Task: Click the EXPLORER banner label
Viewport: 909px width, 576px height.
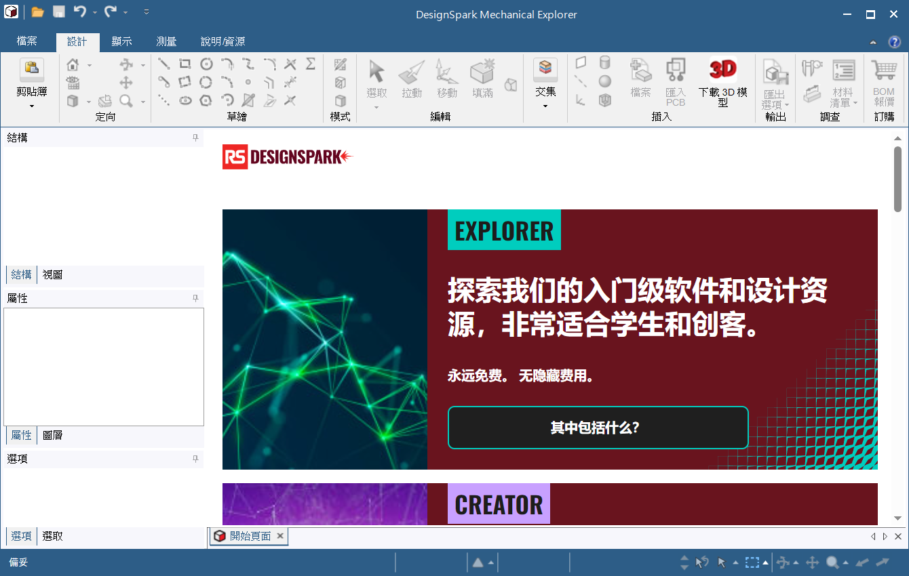Action: pyautogui.click(x=504, y=230)
